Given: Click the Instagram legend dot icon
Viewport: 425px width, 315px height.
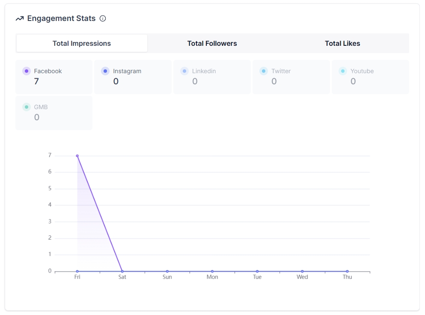Looking at the screenshot, I should coord(105,71).
